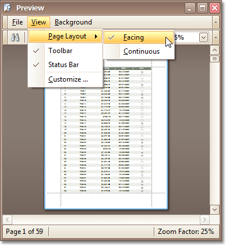Image resolution: width=226 pixels, height=245 pixels.
Task: Click the horizontal scrollbar left arrow
Action: pyautogui.click(x=8, y=220)
